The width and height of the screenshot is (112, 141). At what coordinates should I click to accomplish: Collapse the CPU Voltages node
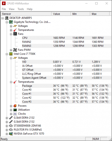click(x=11, y=58)
